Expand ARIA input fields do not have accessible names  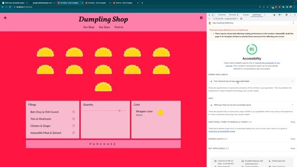(252, 105)
